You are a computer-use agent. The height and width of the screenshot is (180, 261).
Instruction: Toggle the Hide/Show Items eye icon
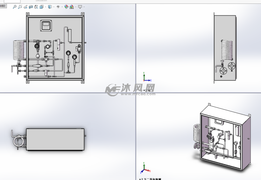(58, 7)
